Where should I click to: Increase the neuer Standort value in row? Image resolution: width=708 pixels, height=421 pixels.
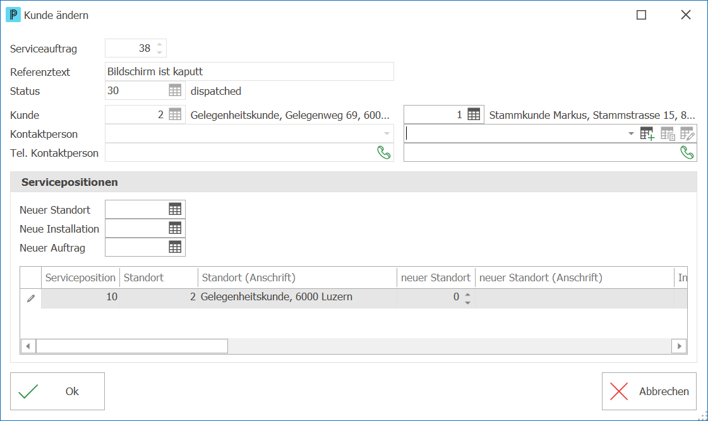coord(468,294)
